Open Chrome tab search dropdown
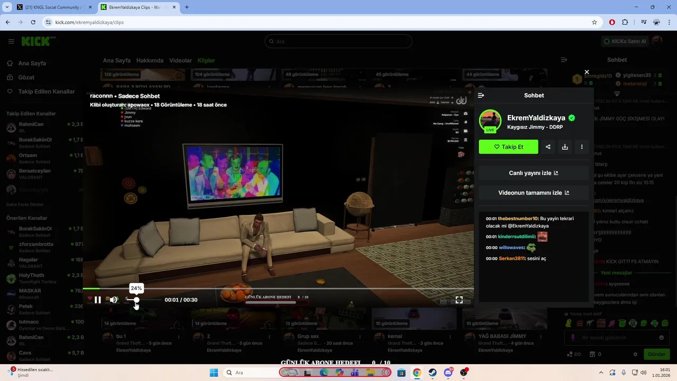677x381 pixels. coord(7,7)
